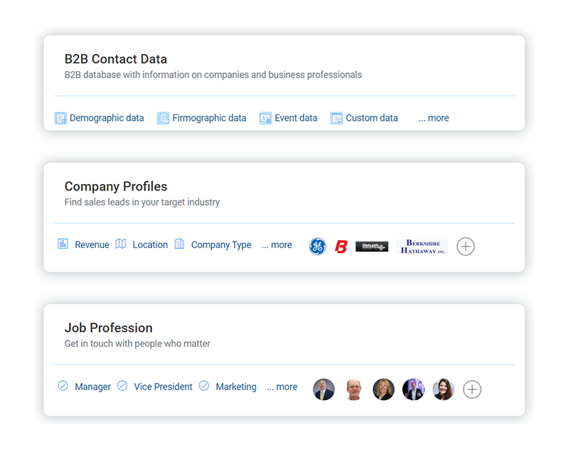Toggle the Marketing checkmark

(204, 386)
